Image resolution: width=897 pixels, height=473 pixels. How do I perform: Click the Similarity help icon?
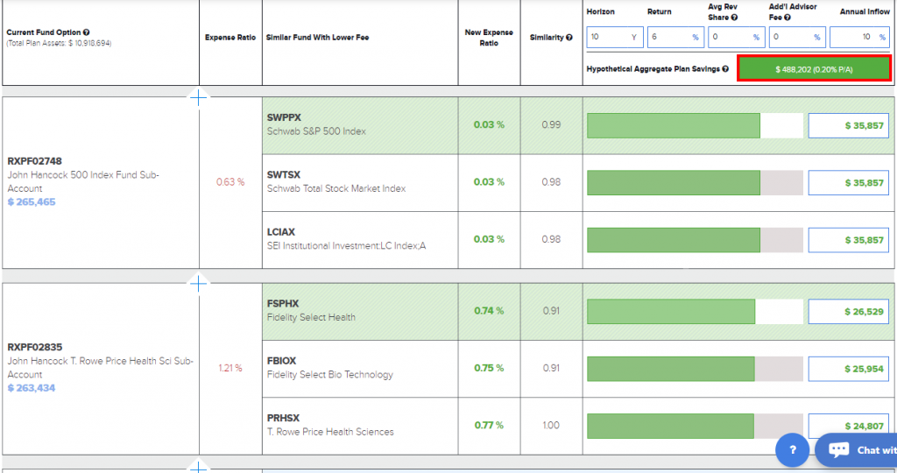click(x=569, y=38)
